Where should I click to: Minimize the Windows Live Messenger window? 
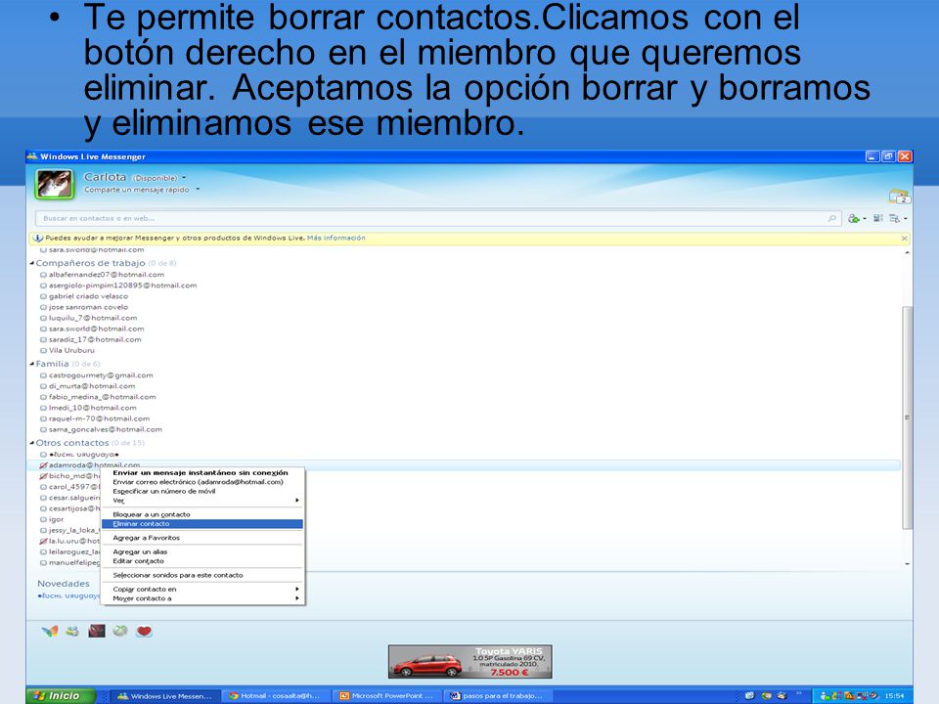point(872,156)
